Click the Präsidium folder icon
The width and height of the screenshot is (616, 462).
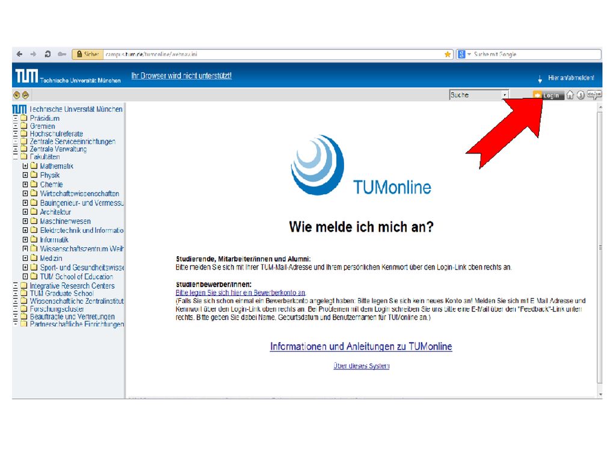(x=24, y=118)
